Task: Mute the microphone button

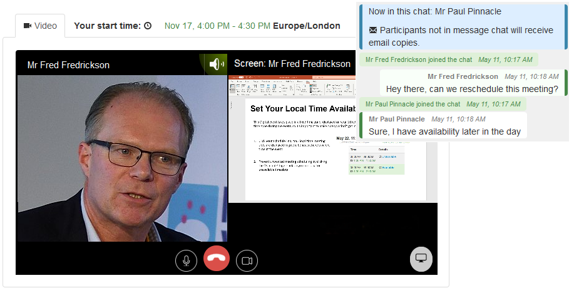Action: click(186, 260)
